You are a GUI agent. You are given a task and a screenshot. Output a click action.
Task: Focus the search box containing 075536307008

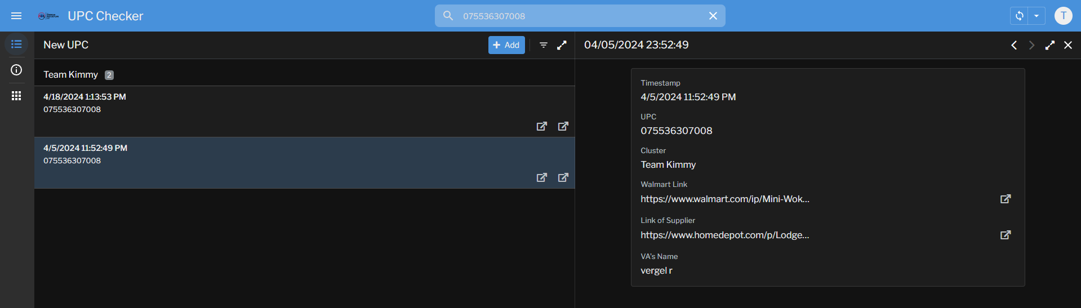click(x=580, y=16)
